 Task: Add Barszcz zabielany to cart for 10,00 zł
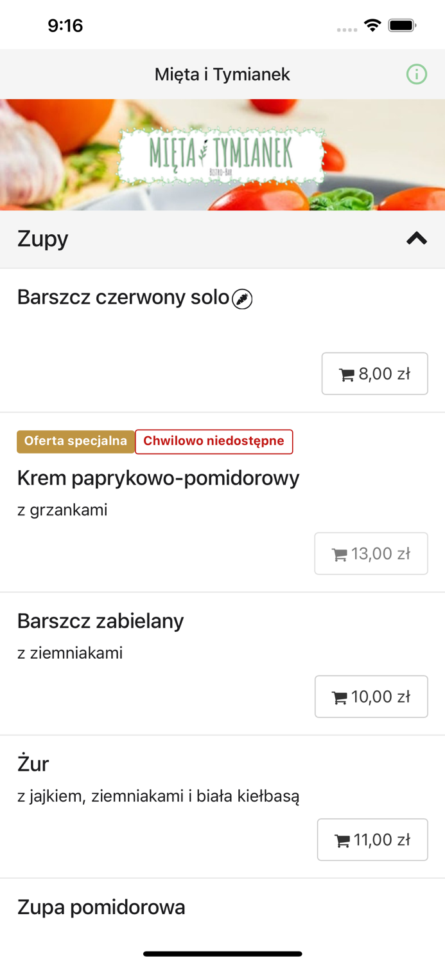[371, 697]
